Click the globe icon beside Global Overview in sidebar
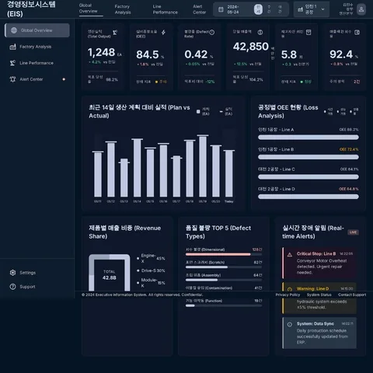This screenshot has width=373, height=373. (14, 30)
